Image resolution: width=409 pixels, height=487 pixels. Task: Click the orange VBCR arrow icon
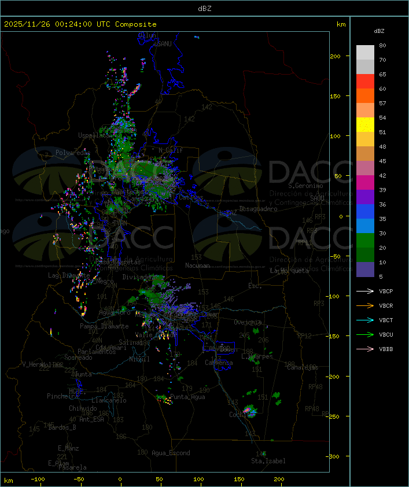tap(365, 305)
